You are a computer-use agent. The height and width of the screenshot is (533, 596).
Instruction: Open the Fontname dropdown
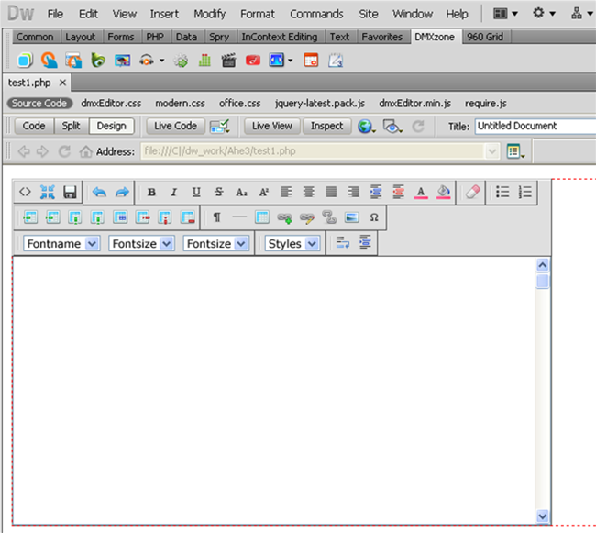[x=61, y=243]
